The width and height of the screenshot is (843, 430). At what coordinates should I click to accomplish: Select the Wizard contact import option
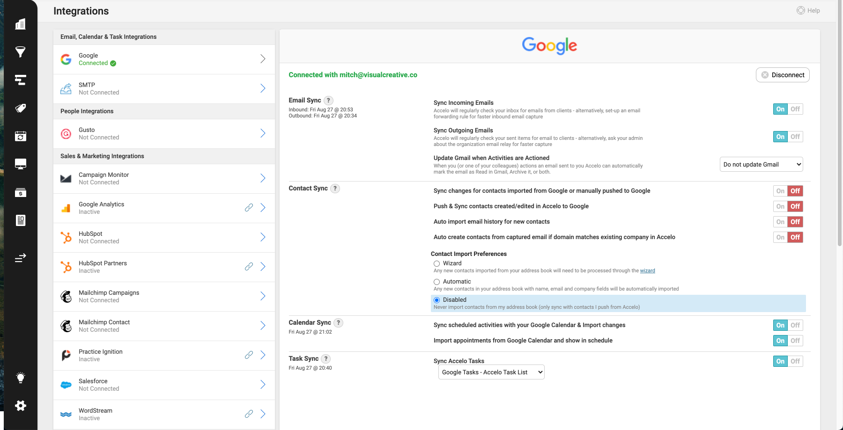click(436, 263)
